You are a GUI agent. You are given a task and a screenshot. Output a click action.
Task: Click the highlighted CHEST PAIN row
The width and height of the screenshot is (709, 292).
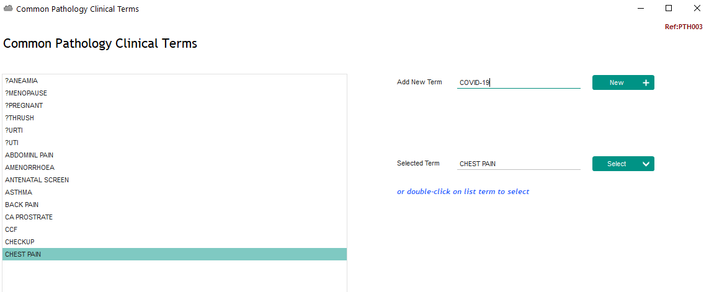tap(174, 254)
